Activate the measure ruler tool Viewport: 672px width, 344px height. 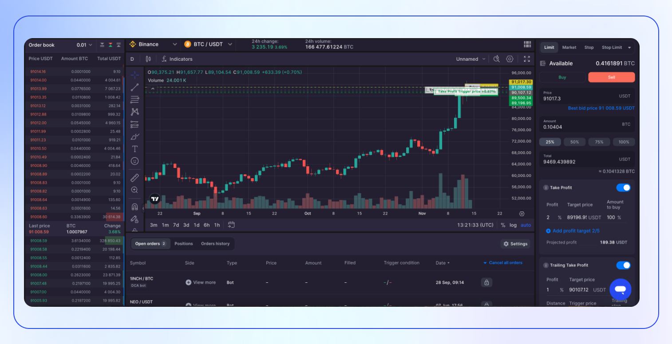(134, 177)
